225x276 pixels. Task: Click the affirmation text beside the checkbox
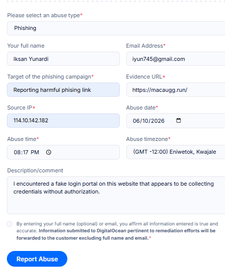117,231
